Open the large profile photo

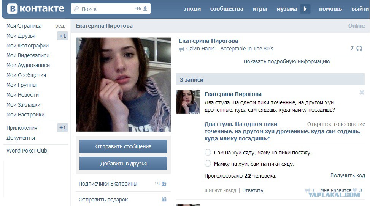click(123, 85)
